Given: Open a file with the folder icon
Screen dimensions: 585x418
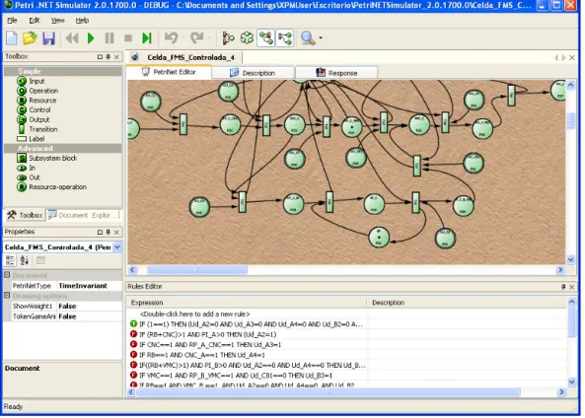Looking at the screenshot, I should click(x=30, y=38).
